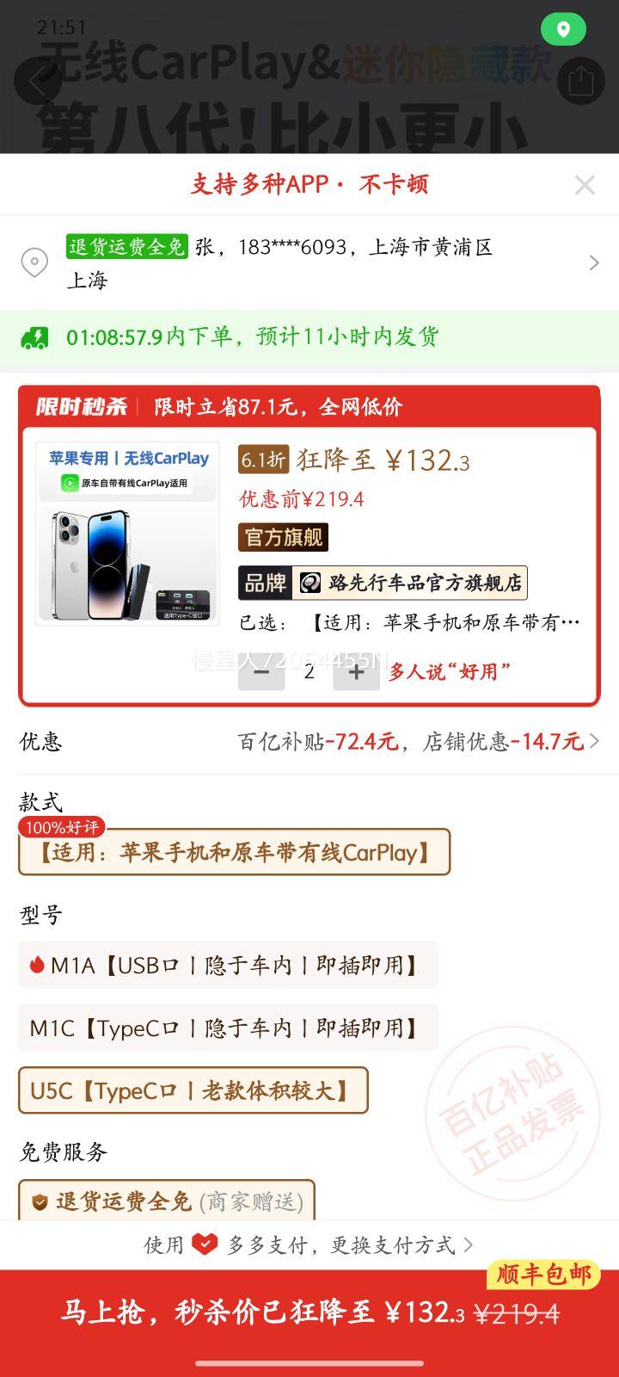Screen dimensions: 619x1377
Task: Tap the green delivery truck icon
Action: click(x=34, y=337)
